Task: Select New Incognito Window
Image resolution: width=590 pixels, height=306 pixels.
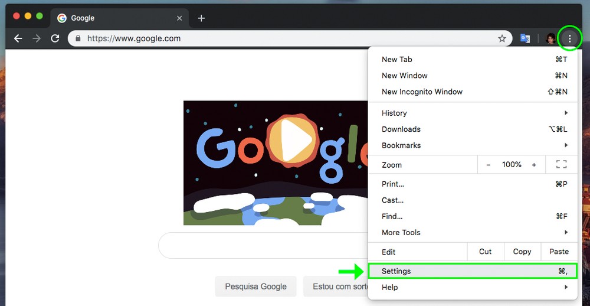Action: point(422,92)
